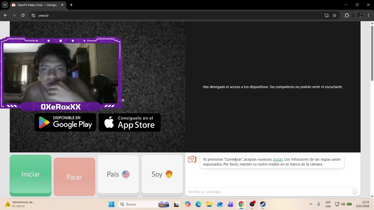The image size is (374, 210).
Task: Open the volume speaker tray icon
Action: pos(343,204)
